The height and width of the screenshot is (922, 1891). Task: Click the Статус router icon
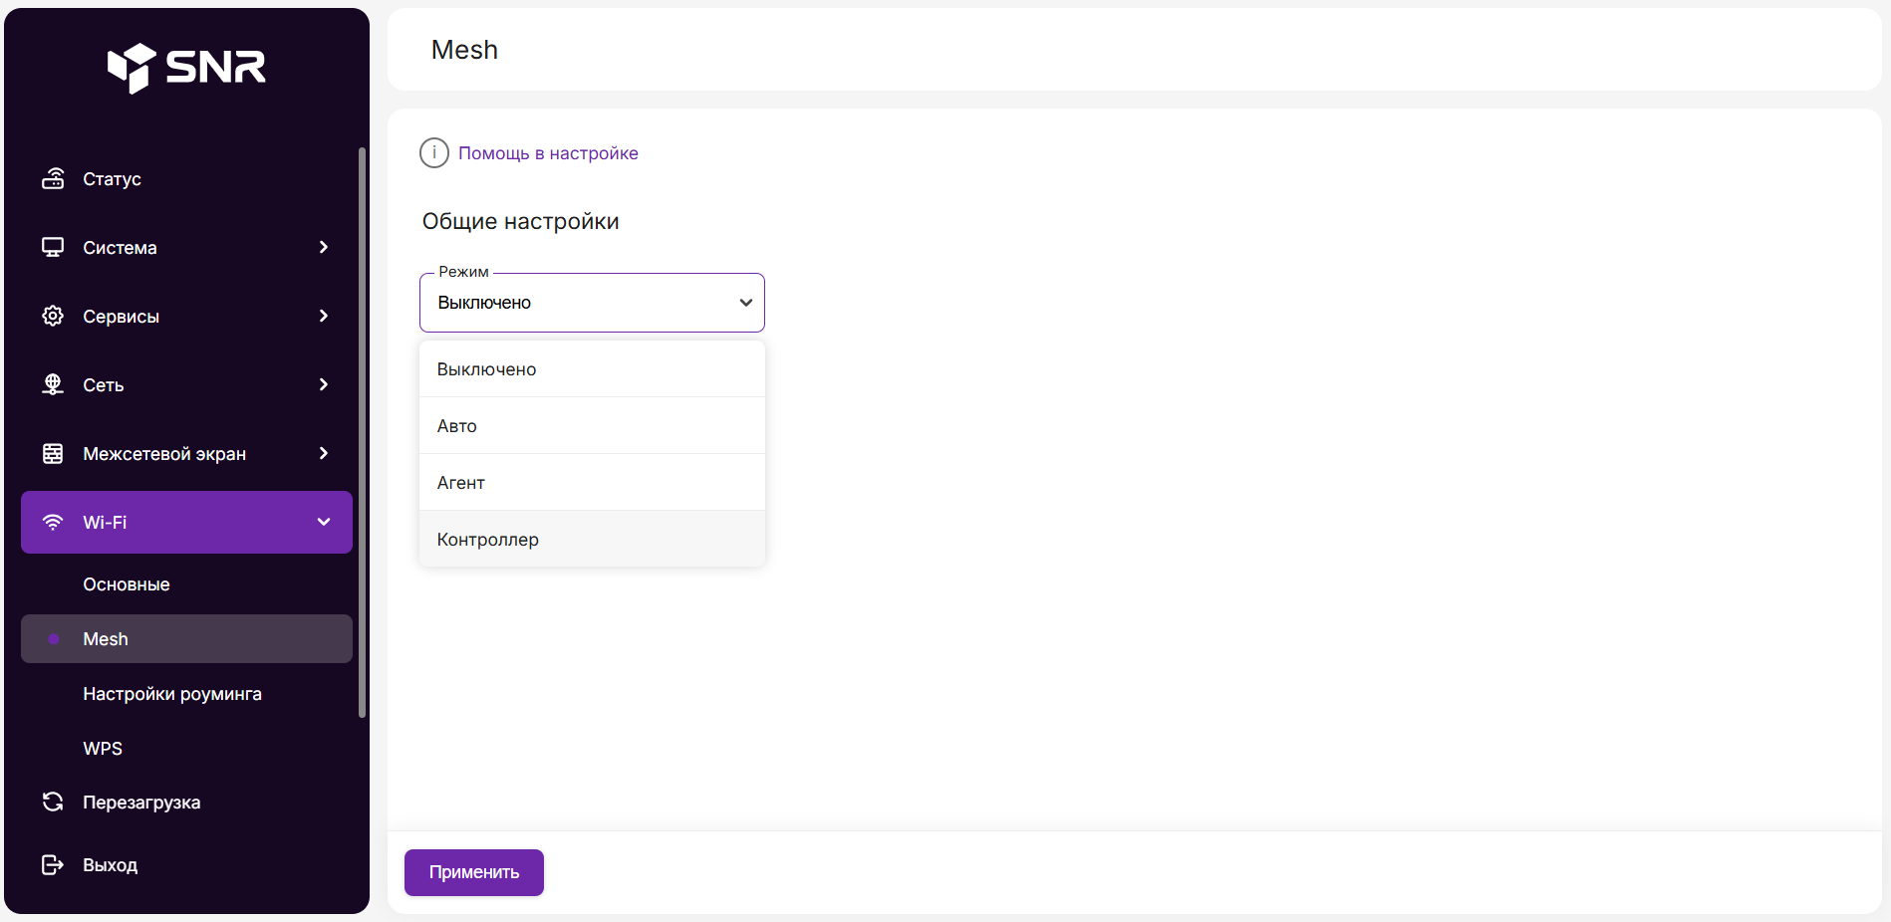click(53, 179)
